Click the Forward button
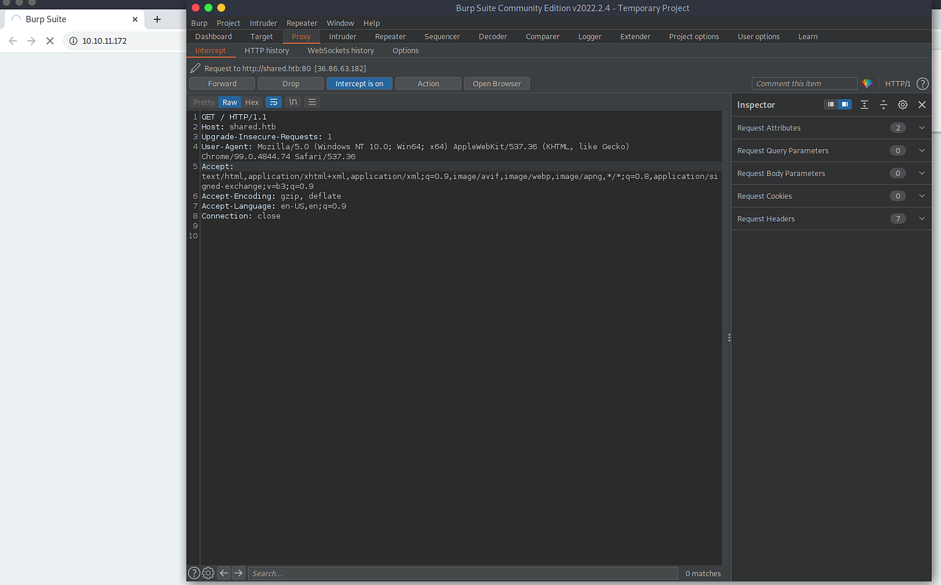Viewport: 941px width, 585px height. 221,83
